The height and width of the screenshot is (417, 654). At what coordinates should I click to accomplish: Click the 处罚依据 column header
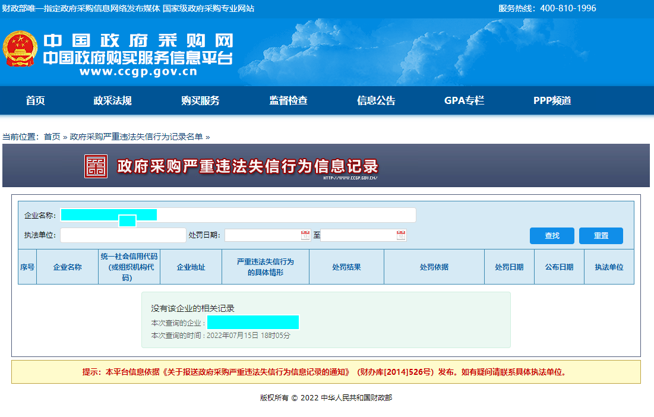click(x=434, y=267)
